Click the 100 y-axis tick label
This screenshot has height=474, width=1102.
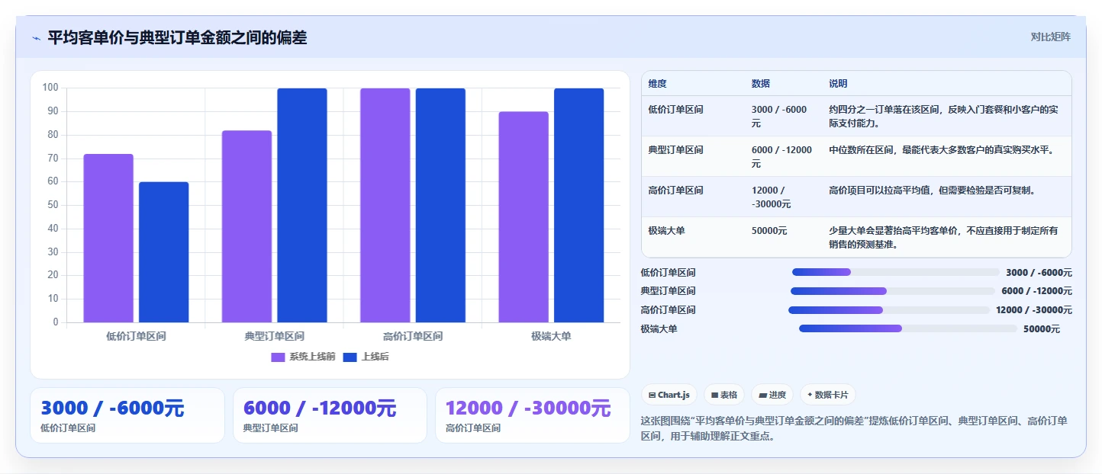point(50,88)
